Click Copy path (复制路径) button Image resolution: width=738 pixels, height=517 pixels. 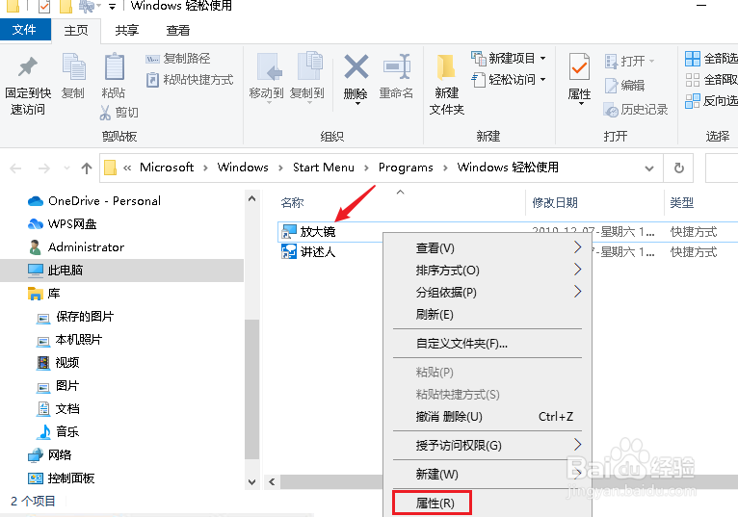pyautogui.click(x=178, y=59)
